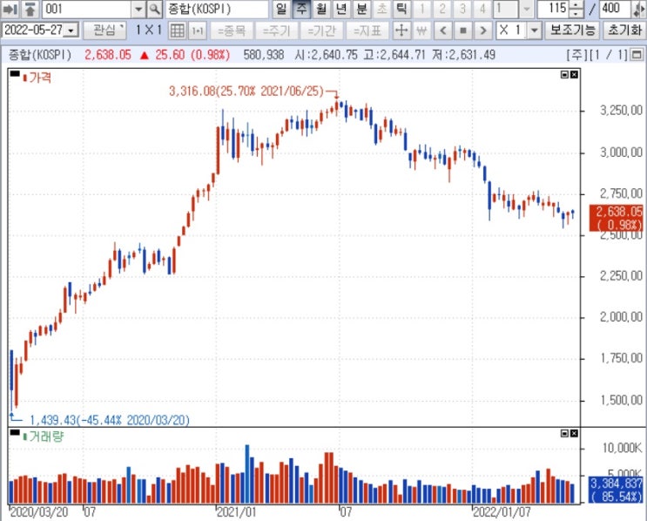Screen dimensions: 647x521
Task: Select interval preset 1 button
Action: 421,9
